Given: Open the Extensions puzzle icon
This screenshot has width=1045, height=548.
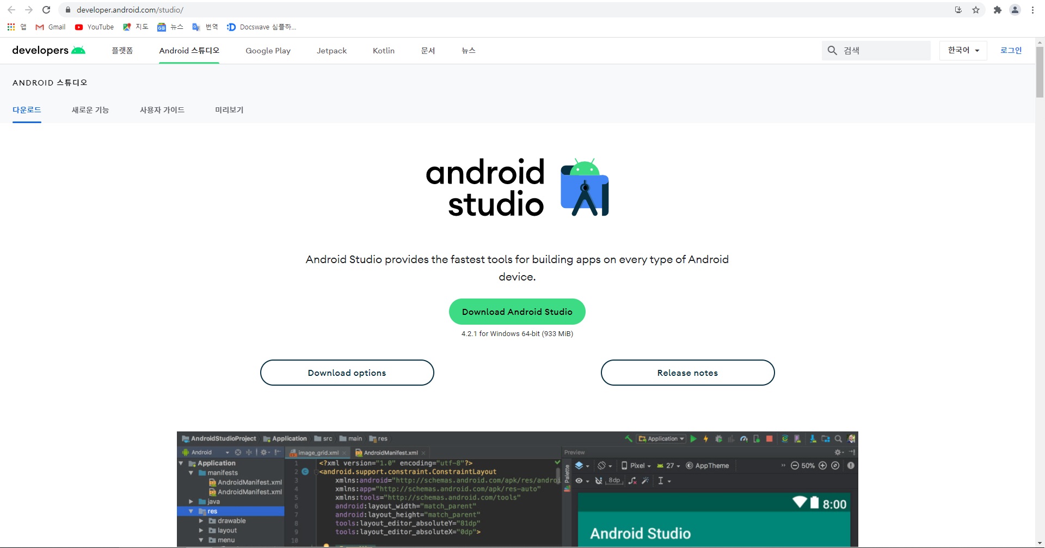Looking at the screenshot, I should coord(998,10).
